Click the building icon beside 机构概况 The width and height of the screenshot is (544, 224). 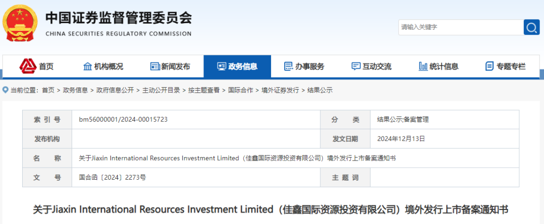click(88, 66)
